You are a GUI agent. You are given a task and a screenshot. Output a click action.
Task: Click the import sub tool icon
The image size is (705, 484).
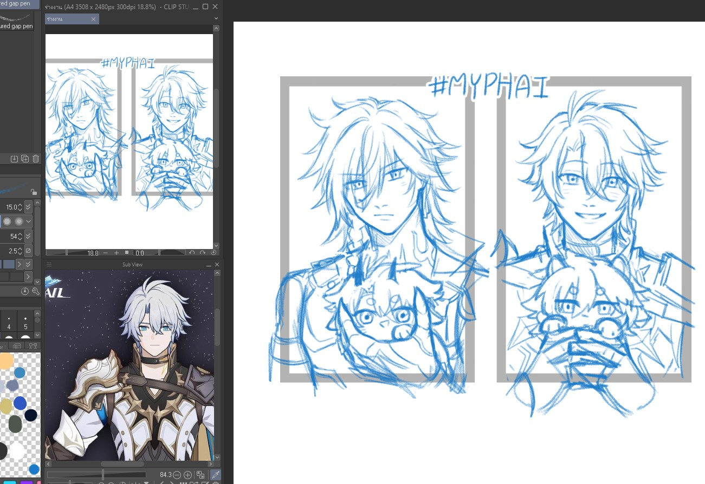(x=15, y=159)
